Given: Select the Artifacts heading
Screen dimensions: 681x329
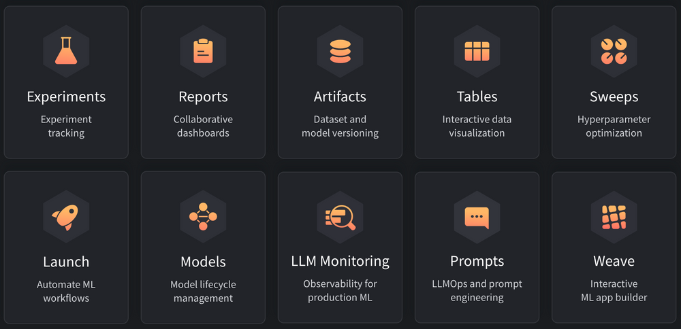Looking at the screenshot, I should (340, 97).
